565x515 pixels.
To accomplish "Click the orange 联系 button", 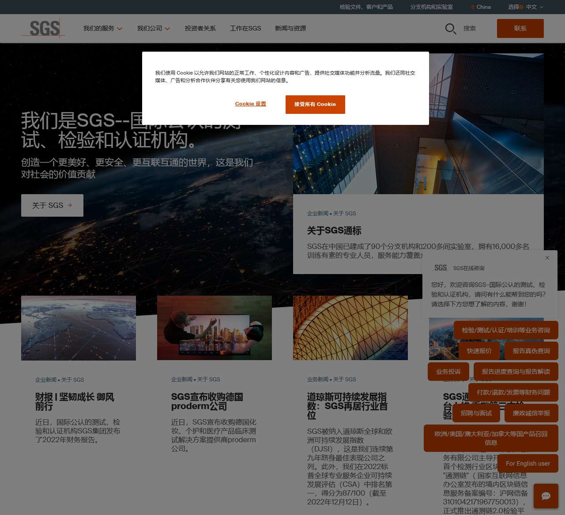I will click(x=520, y=28).
